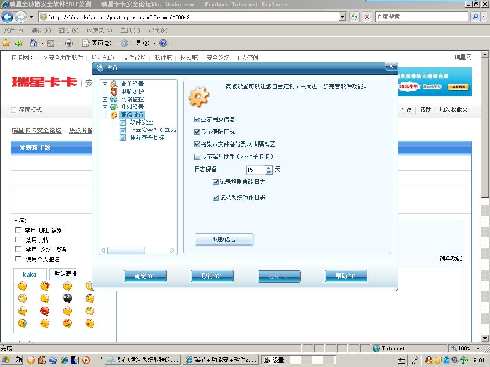Check the 界面模式 checkbox on webpage
This screenshot has width=490, height=367.
tap(13, 110)
